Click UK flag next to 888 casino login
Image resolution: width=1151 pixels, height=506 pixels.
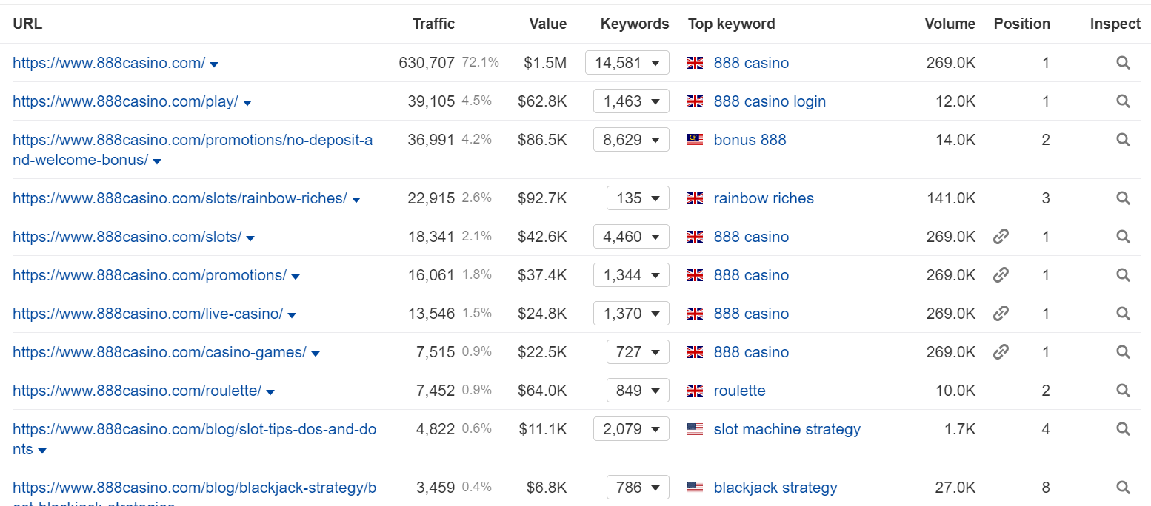click(695, 101)
